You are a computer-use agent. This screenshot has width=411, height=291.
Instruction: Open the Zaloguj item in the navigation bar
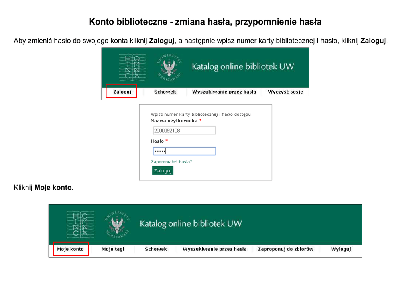coord(122,92)
